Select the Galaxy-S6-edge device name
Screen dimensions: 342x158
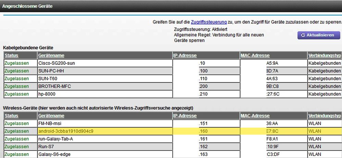point(54,154)
